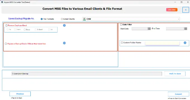This screenshot has height=100, width=190.
Task: Minimize the Aryson MSG Converter window
Action: pyautogui.click(x=175, y=2)
